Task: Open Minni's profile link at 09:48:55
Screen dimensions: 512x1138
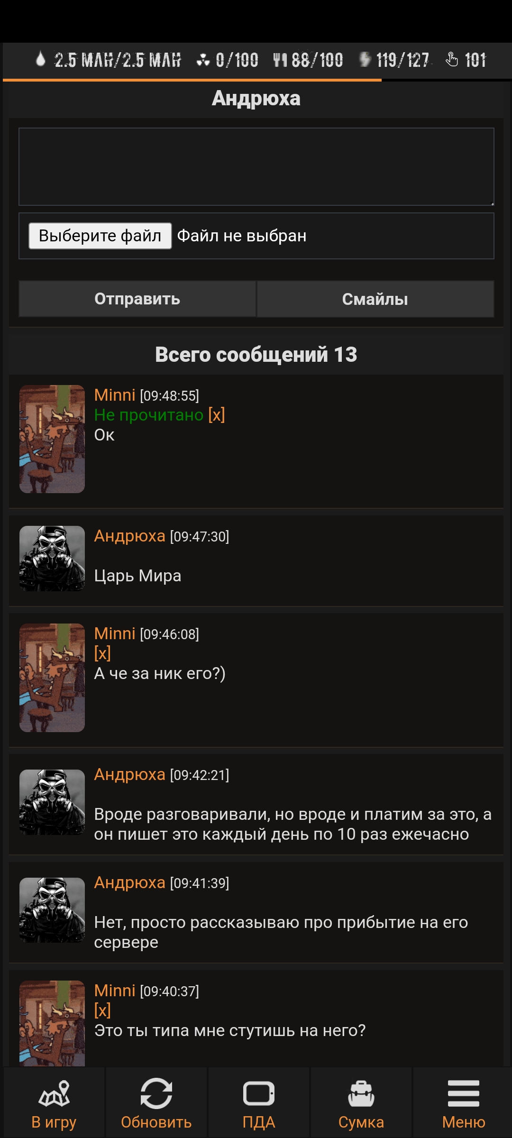Action: coord(115,395)
